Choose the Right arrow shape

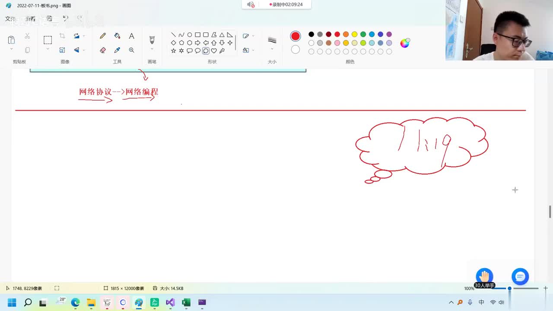(x=197, y=43)
